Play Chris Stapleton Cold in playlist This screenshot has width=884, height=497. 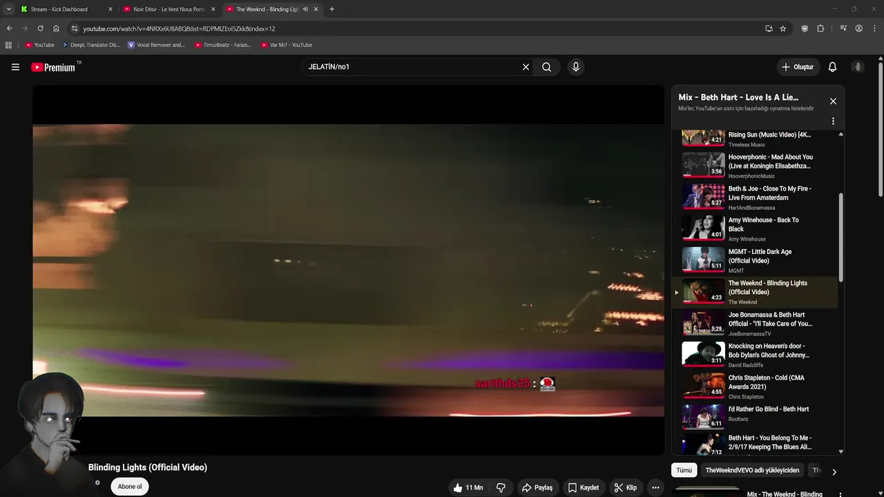pyautogui.click(x=756, y=387)
